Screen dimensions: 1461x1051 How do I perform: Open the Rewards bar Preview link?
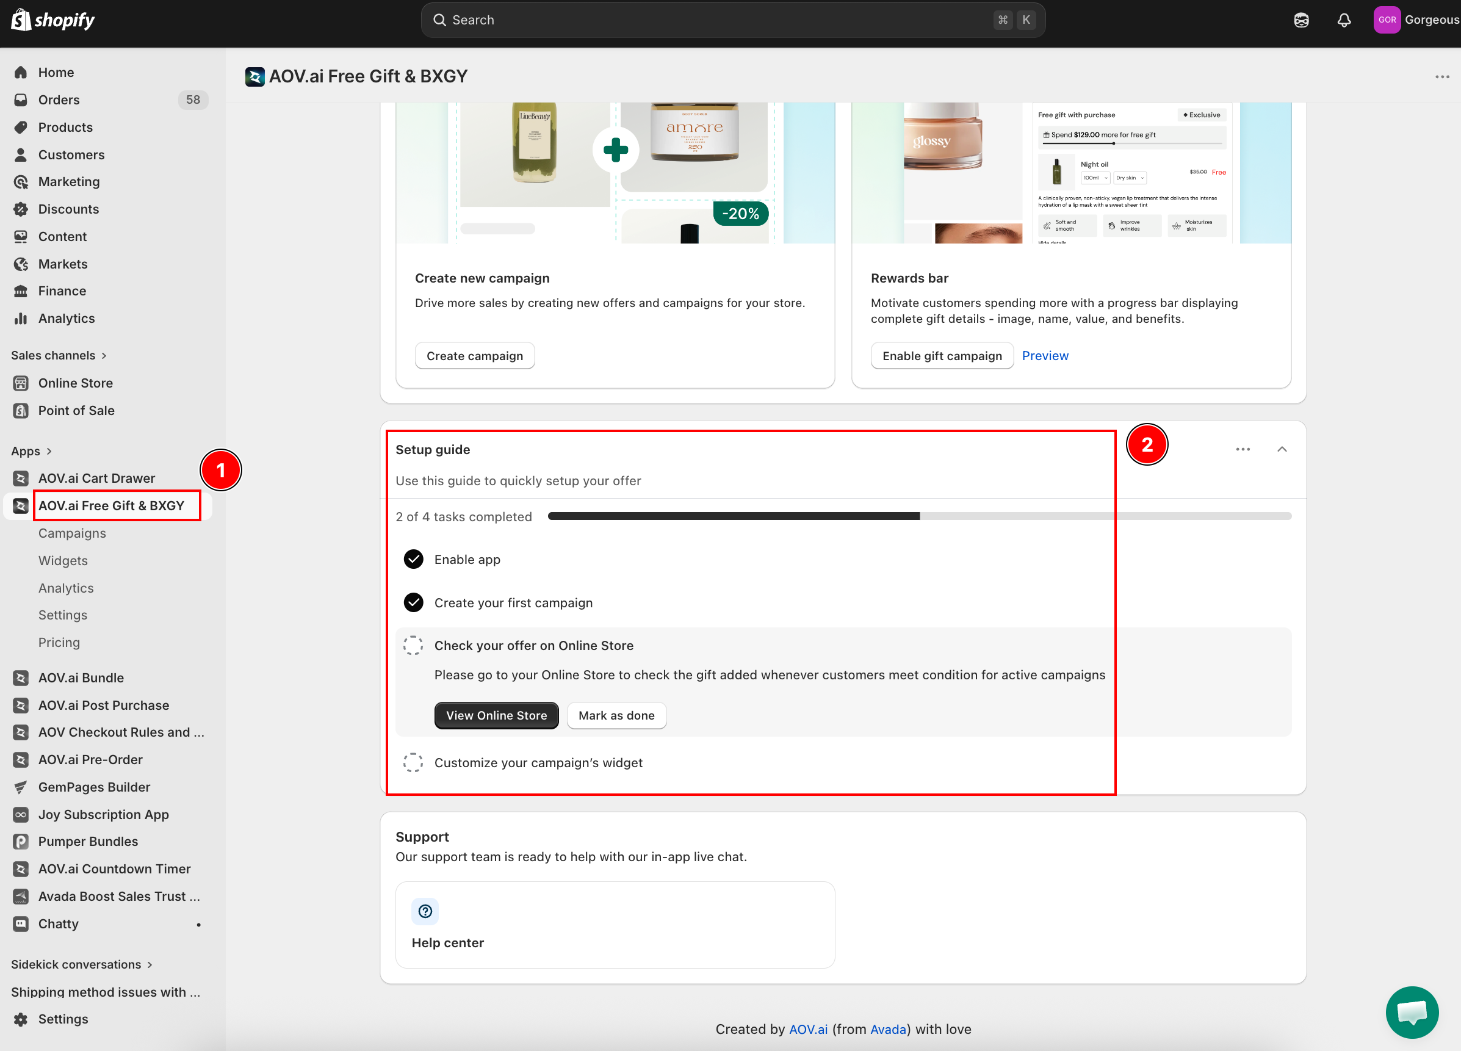click(x=1045, y=356)
